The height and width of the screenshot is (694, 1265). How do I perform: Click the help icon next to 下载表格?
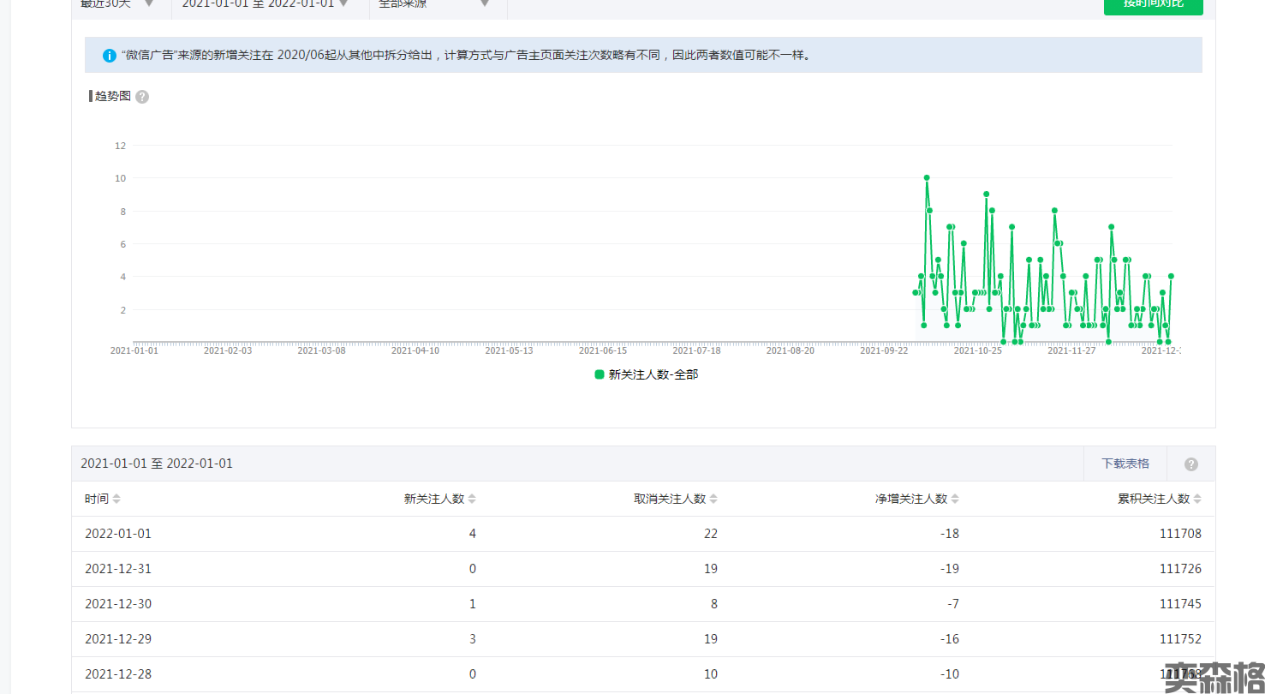coord(1190,464)
